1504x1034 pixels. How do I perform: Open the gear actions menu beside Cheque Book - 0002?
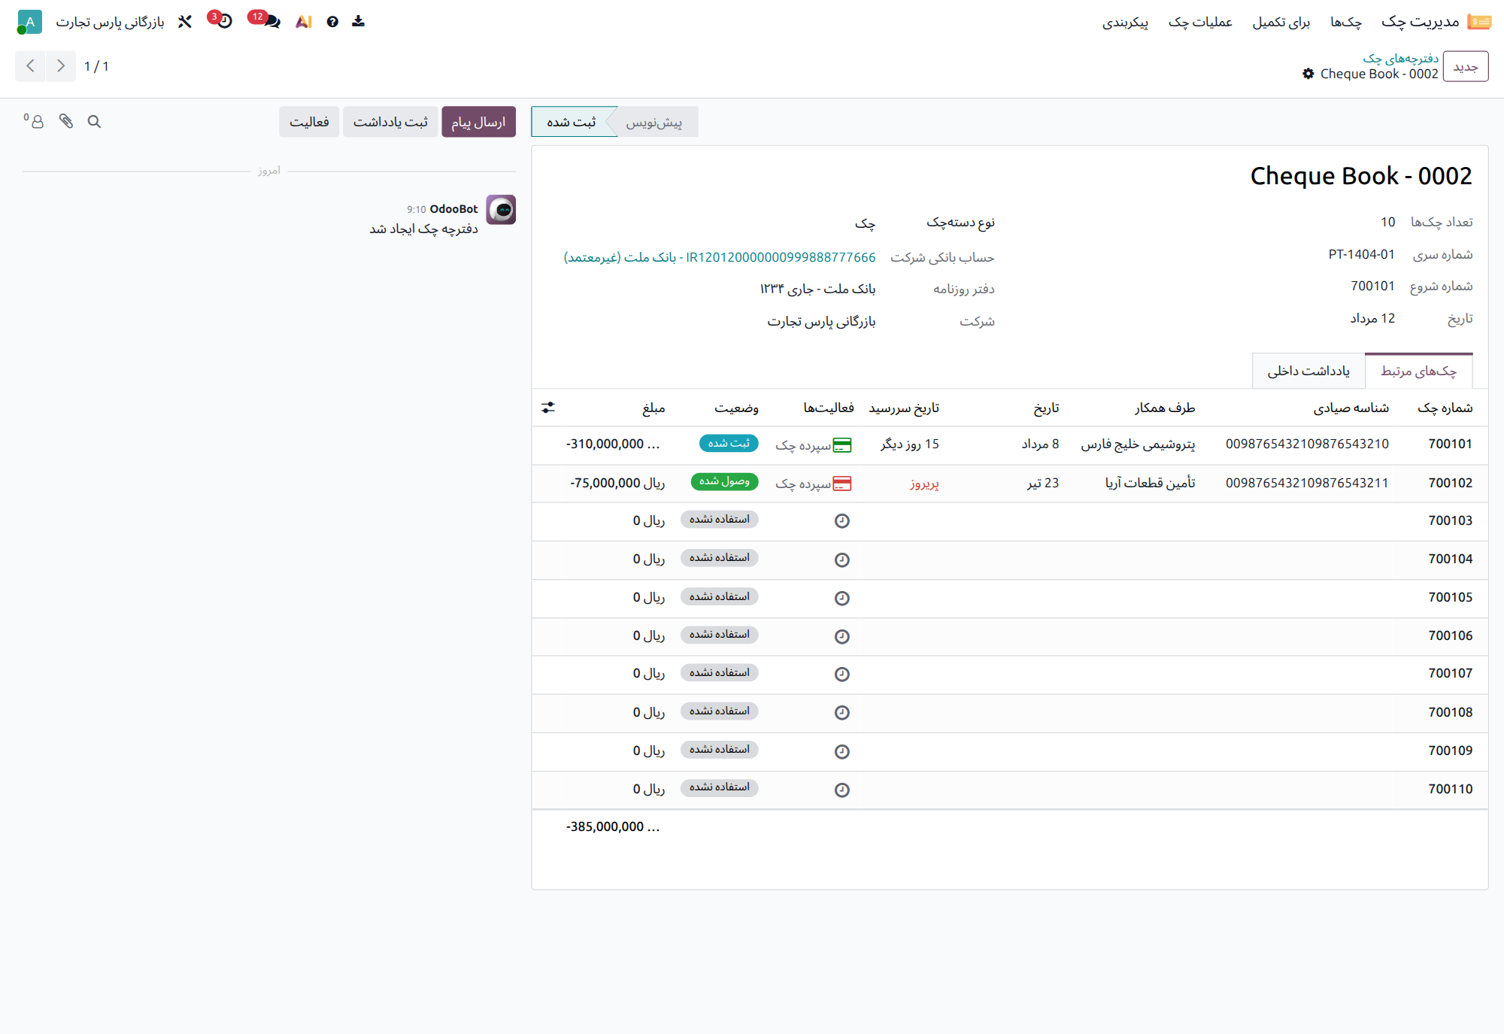(1308, 74)
